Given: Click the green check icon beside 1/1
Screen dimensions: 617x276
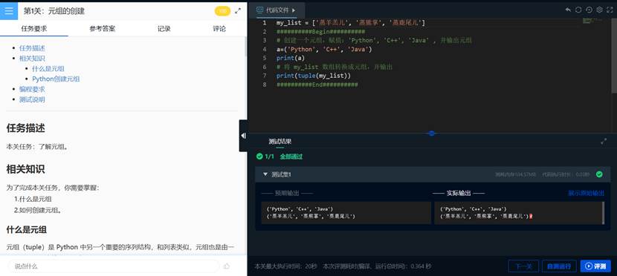Looking at the screenshot, I should [x=259, y=157].
